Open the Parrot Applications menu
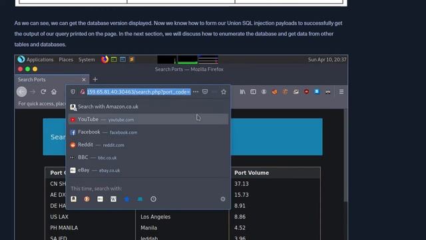 point(35,59)
